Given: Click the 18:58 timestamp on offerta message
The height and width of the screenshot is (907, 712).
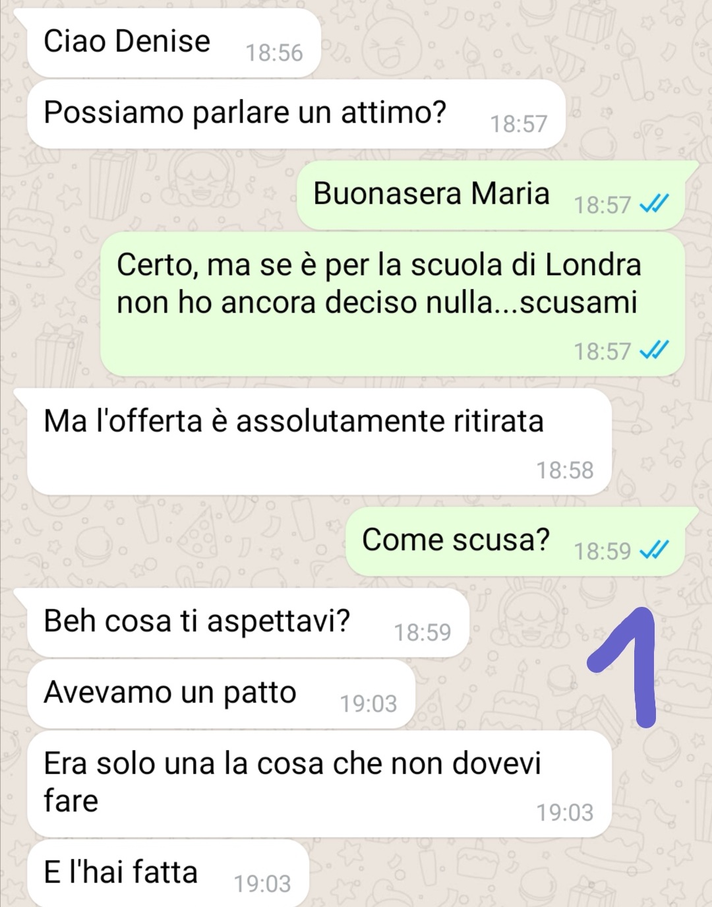Looking at the screenshot, I should point(565,470).
